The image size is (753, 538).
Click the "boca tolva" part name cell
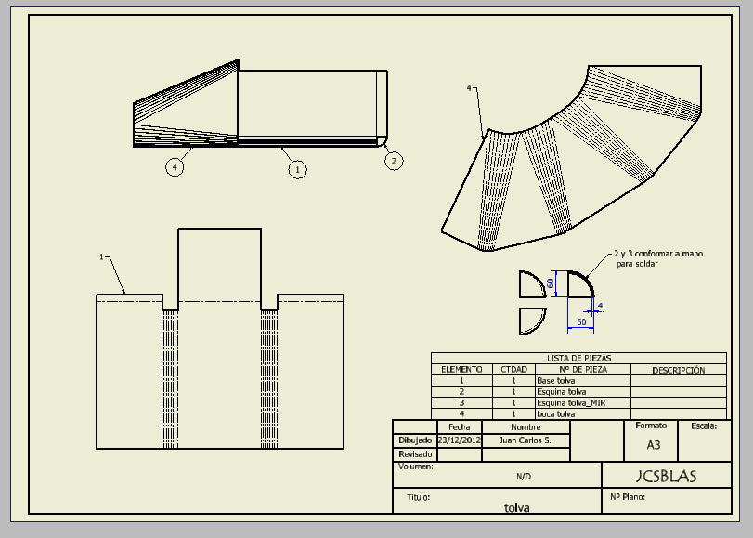pos(556,413)
